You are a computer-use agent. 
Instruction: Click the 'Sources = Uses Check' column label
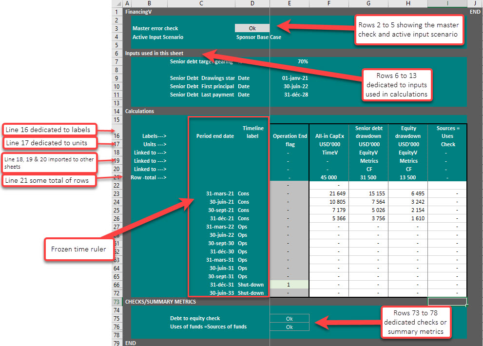point(447,136)
